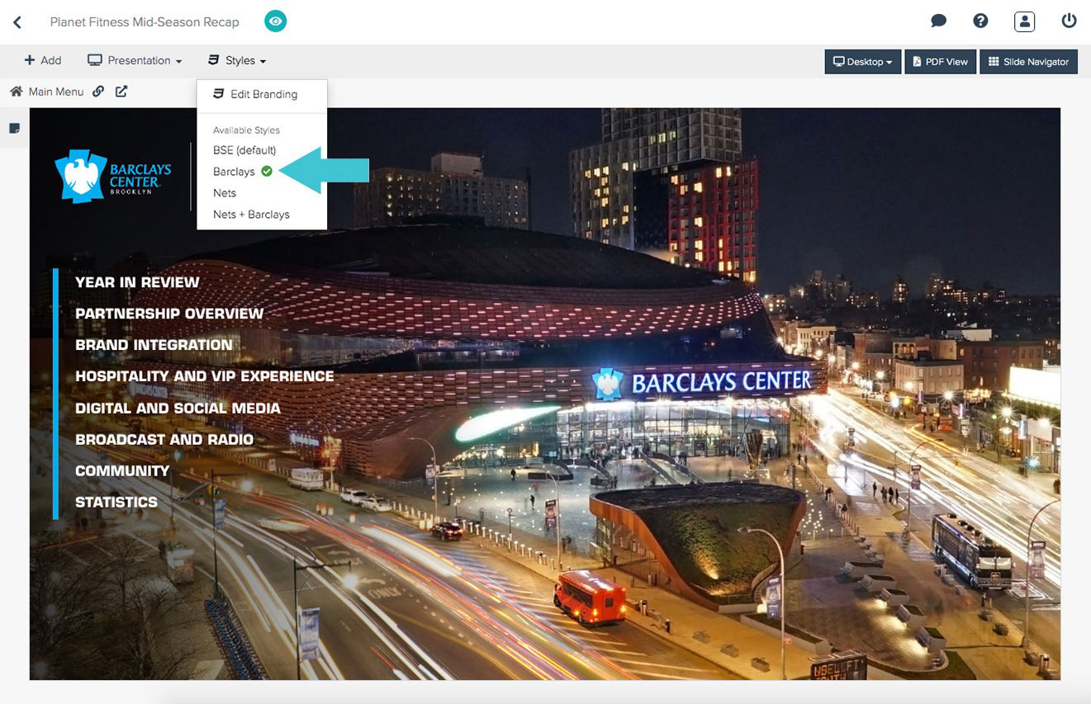Click the Add button with plus sign
The width and height of the screenshot is (1091, 704).
click(43, 60)
